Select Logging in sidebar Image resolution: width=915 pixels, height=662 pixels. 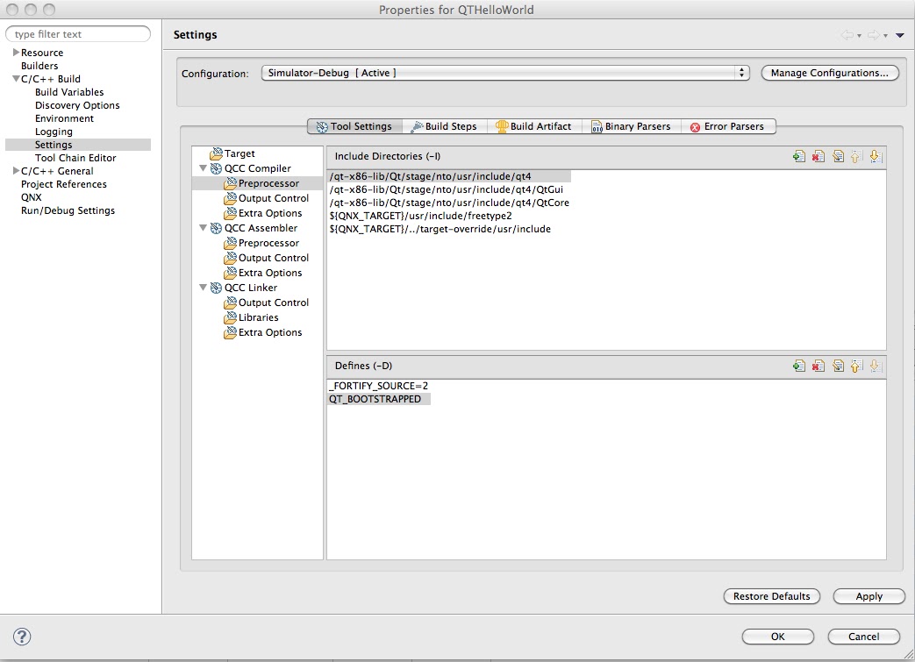(x=54, y=132)
